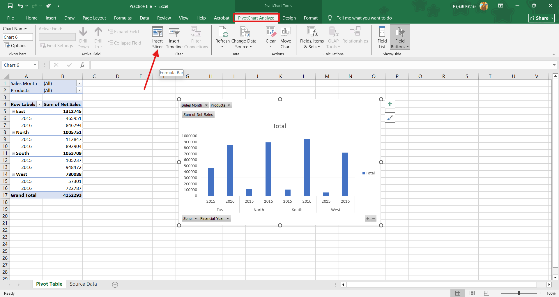This screenshot has height=297, width=559.
Task: Open the Chart Styles brush button
Action: [x=390, y=118]
